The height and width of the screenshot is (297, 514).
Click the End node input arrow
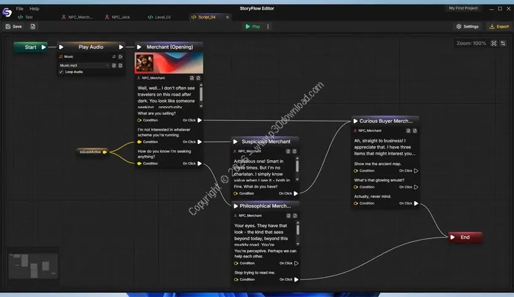coord(453,237)
